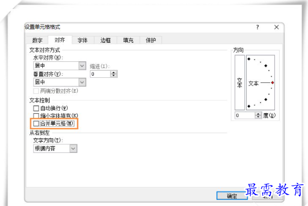Check the 合并单元格 checkbox
This screenshot has height=206, width=308.
tap(36, 124)
